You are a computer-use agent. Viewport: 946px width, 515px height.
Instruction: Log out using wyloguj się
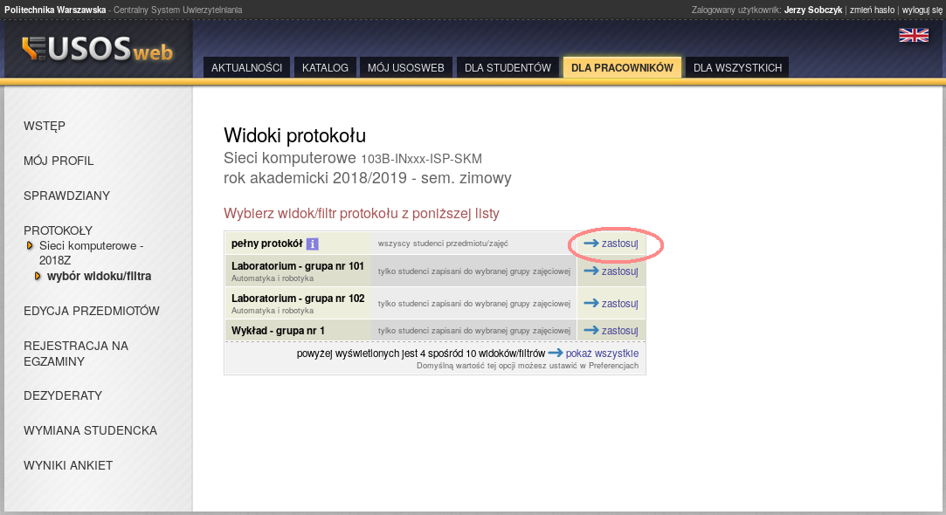(x=922, y=10)
